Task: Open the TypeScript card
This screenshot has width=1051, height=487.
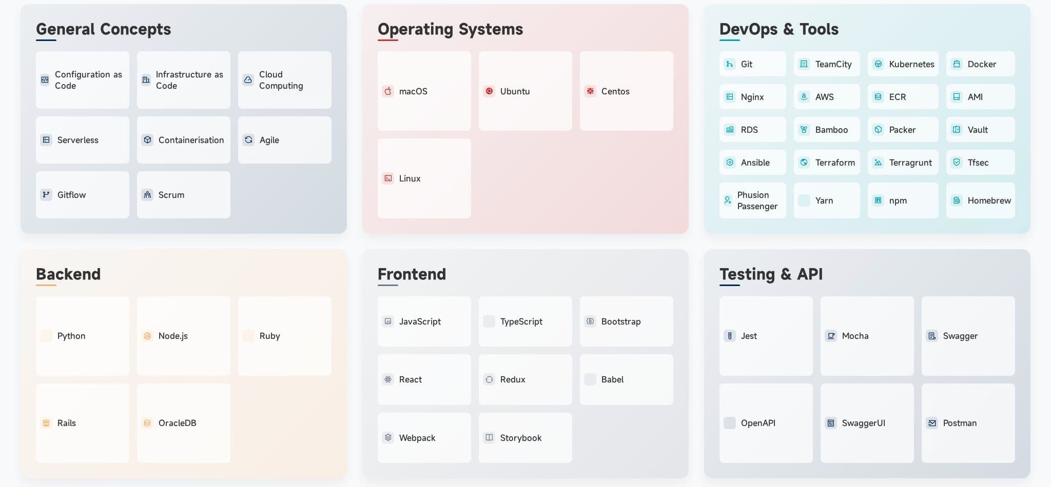Action: point(525,321)
